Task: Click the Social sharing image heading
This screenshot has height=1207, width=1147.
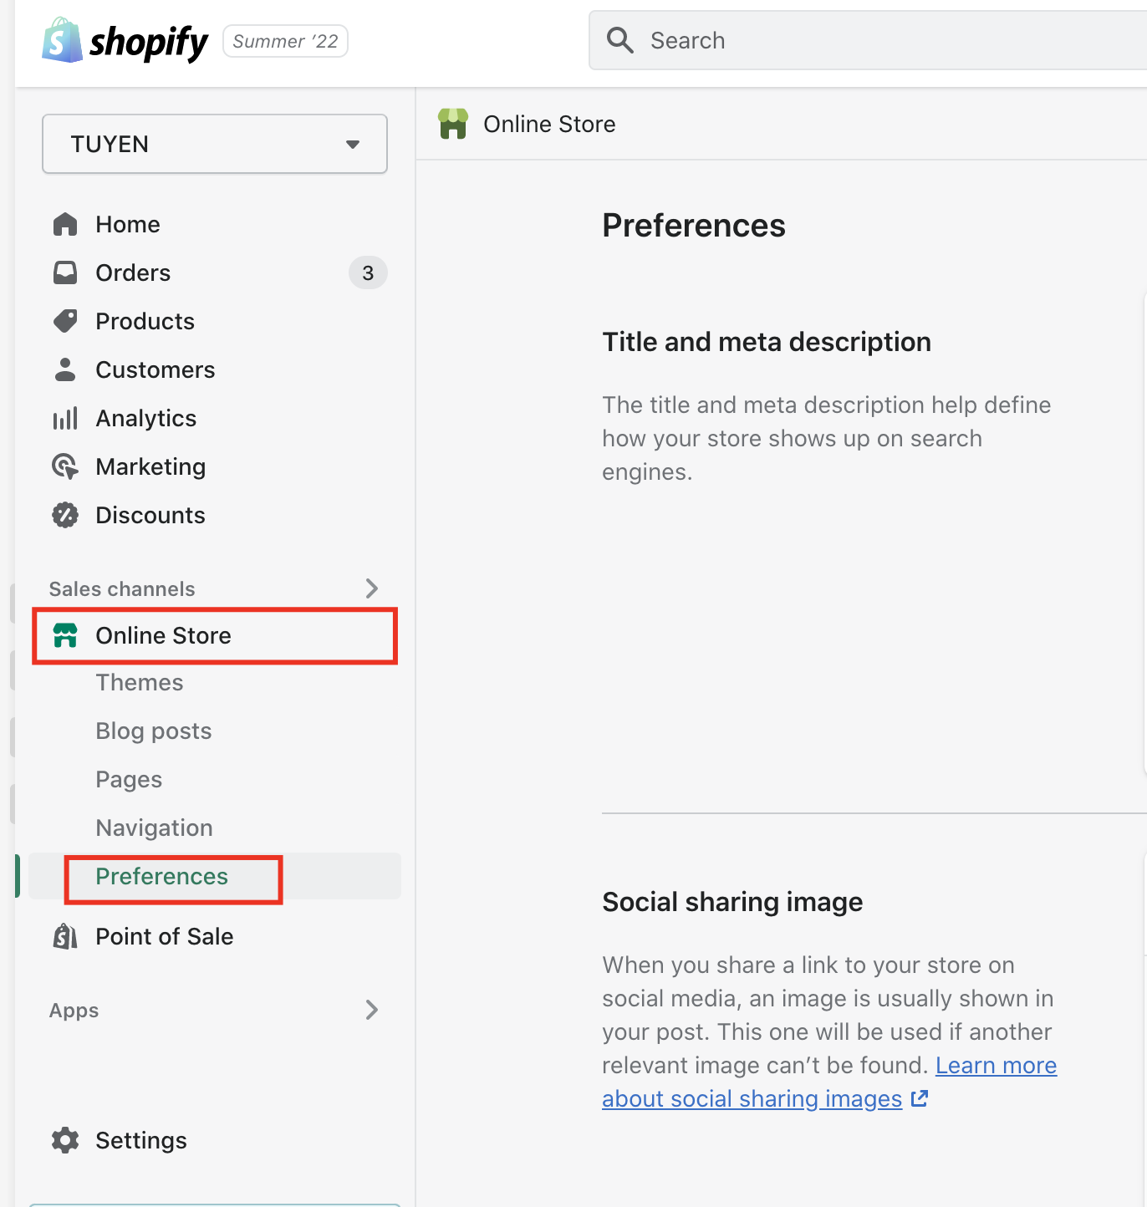Action: pyautogui.click(x=732, y=902)
